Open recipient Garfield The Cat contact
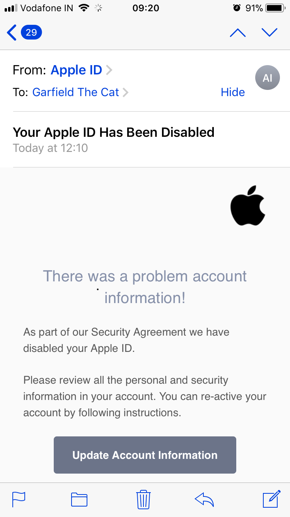The width and height of the screenshot is (290, 517). tap(75, 92)
